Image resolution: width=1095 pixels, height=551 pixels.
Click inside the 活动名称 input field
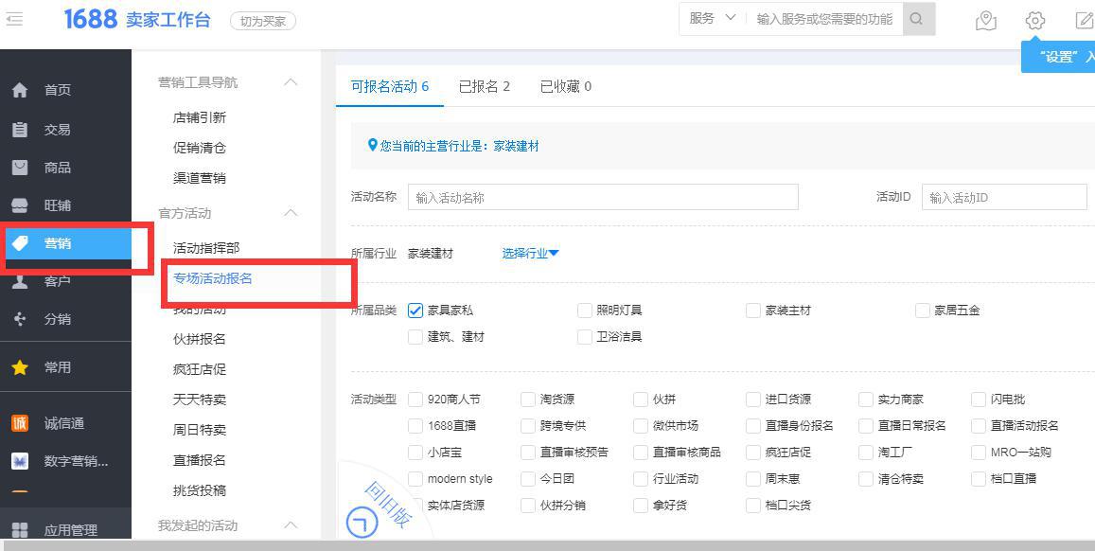click(x=606, y=197)
